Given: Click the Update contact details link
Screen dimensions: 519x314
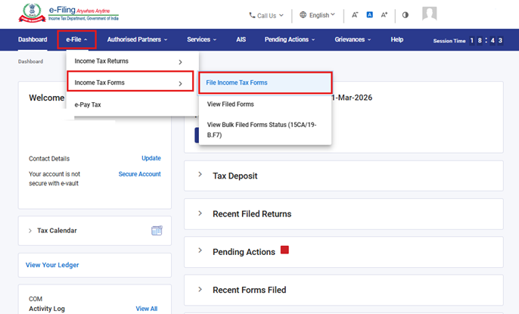Looking at the screenshot, I should (151, 158).
